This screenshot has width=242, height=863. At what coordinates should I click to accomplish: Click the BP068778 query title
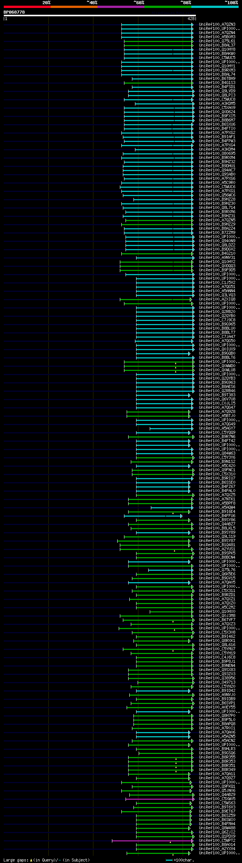pos(14,12)
